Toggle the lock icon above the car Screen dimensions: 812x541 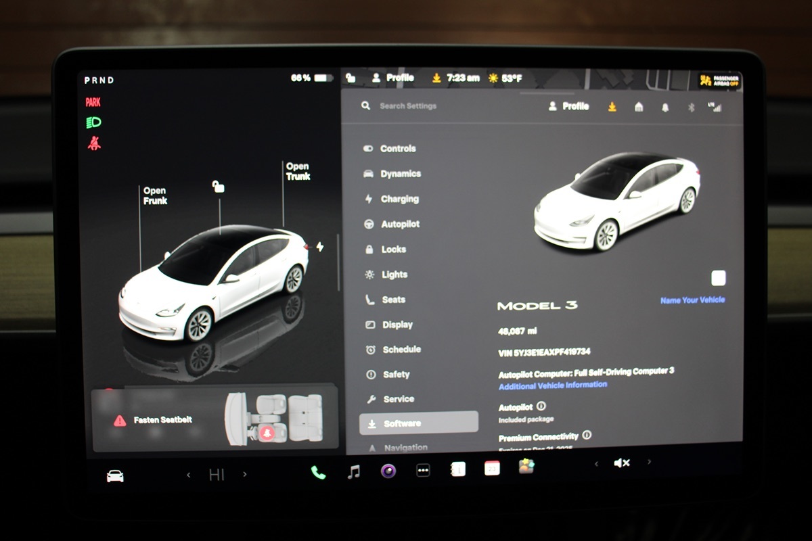click(x=218, y=187)
